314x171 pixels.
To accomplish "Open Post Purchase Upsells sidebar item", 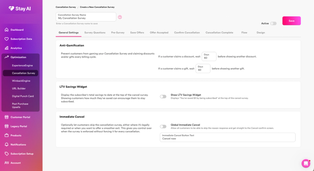I will [x=20, y=105].
